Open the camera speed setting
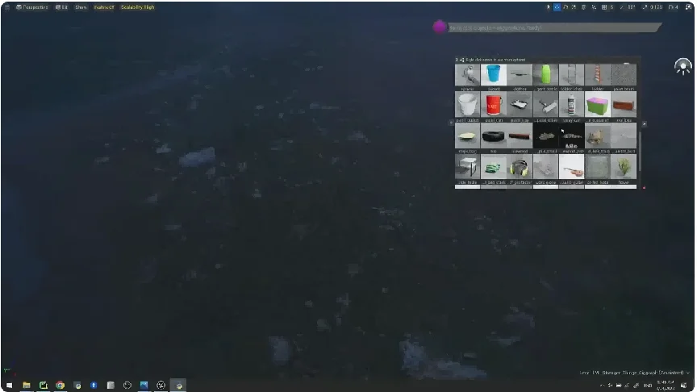697x392 pixels. click(x=673, y=7)
